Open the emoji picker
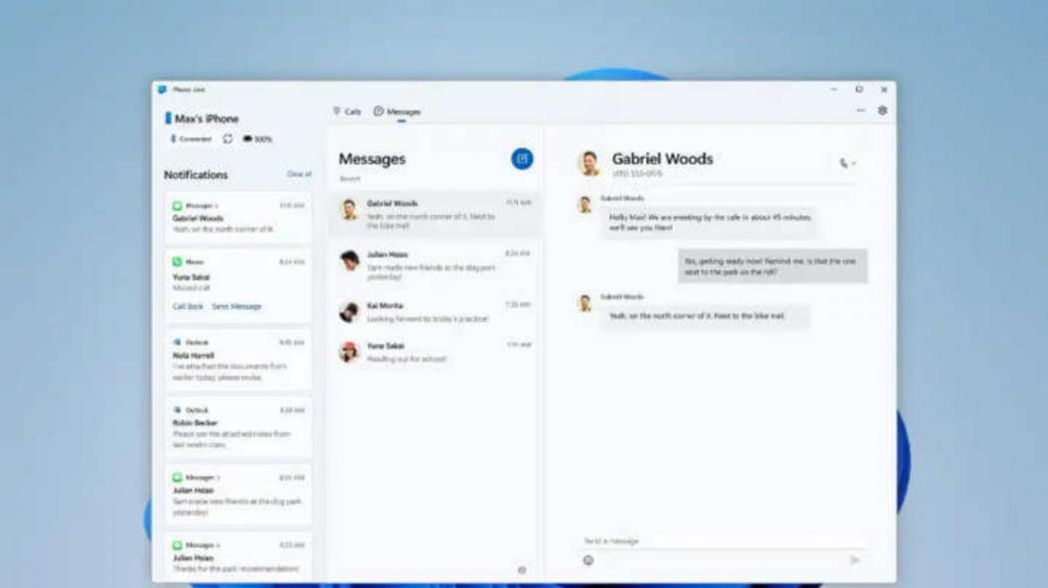Screen dimensions: 1048x588 point(588,560)
